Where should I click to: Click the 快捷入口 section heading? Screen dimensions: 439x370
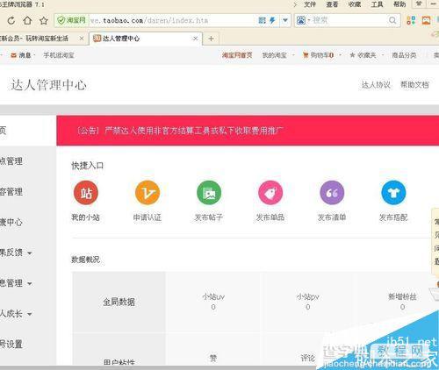87,166
